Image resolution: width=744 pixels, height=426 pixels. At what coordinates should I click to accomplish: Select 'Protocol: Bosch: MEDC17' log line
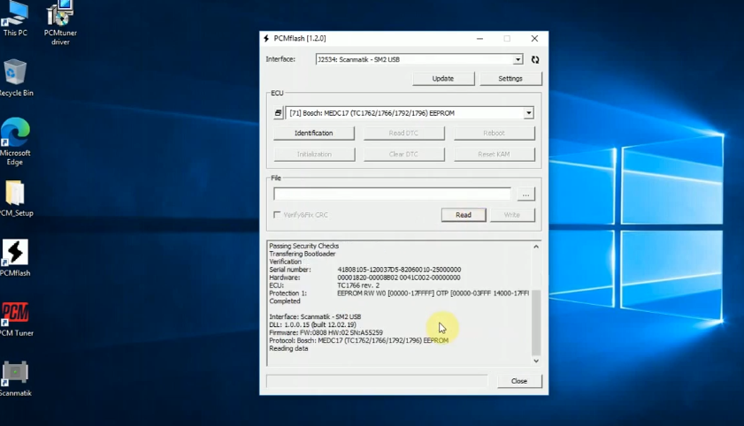(x=358, y=340)
